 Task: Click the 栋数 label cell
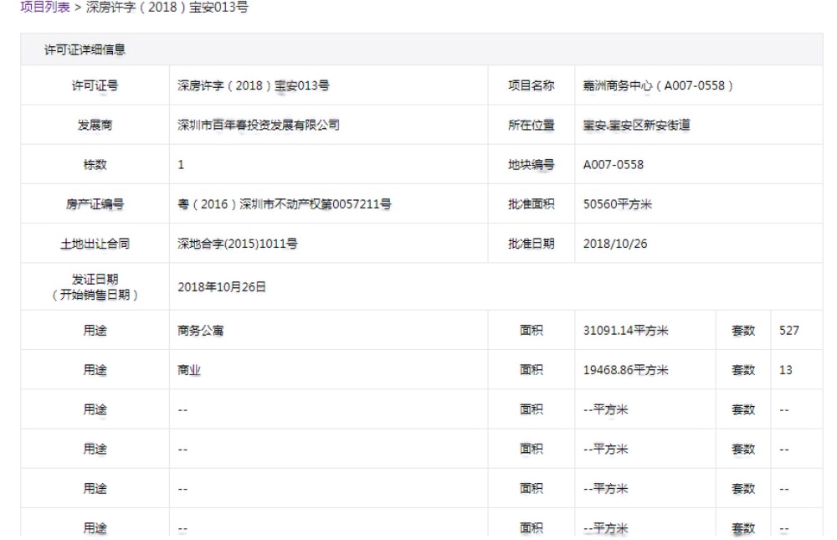95,164
